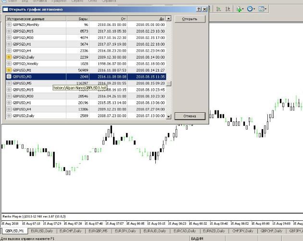Click the GBPUSD,M5 row icon
Viewport: 303px width, 241px height.
pos(9,83)
